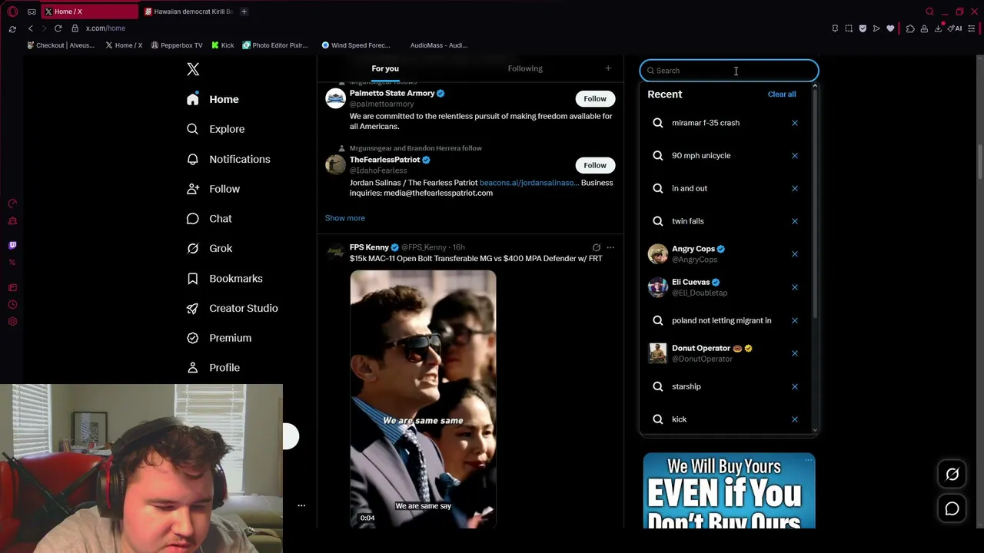Open the beacons.ai/jordansalinaso link
Image resolution: width=984 pixels, height=553 pixels.
click(529, 183)
